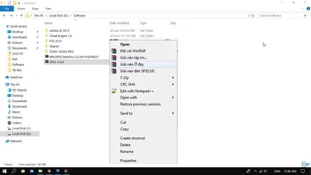Open the Tài liệu quick access folder
Image resolution: width=311 pixels, height=175 pixels.
coord(17,70)
